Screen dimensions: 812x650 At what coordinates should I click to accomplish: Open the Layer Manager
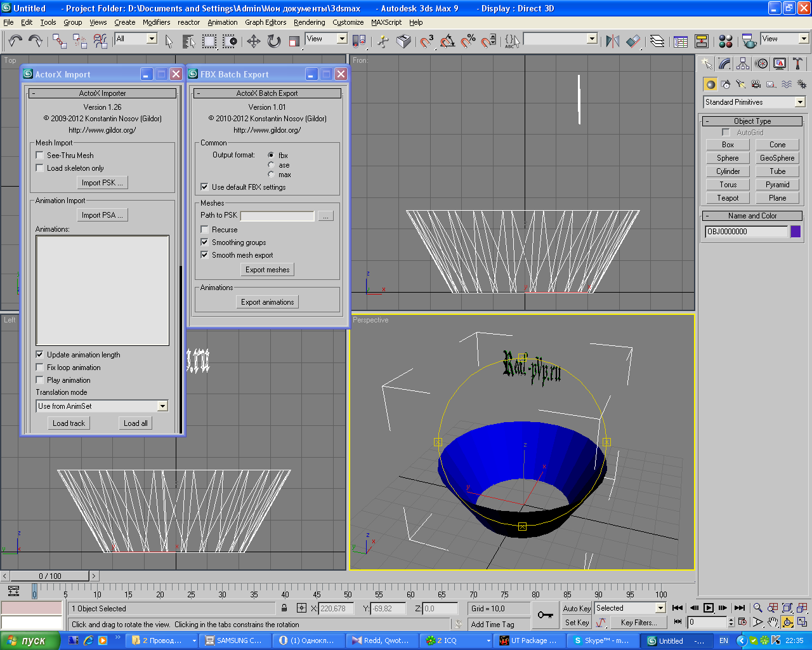[x=657, y=41]
